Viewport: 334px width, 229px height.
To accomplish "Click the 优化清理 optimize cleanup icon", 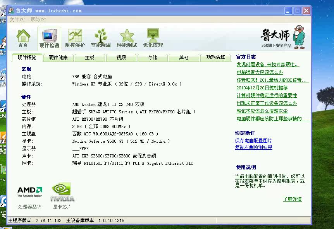I will click(x=153, y=38).
